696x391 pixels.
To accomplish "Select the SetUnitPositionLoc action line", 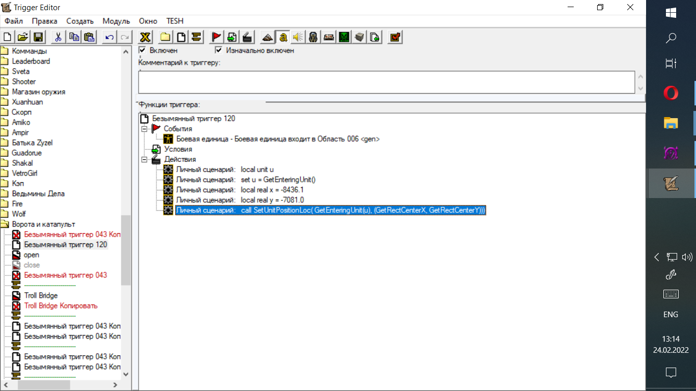I will coord(331,210).
